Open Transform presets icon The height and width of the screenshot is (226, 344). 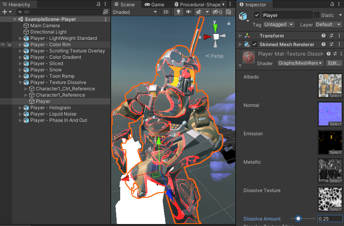[x=331, y=35]
